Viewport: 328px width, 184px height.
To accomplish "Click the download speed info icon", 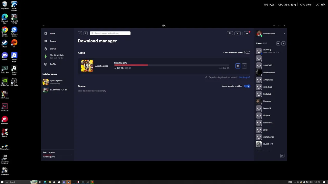I will coord(228,68).
